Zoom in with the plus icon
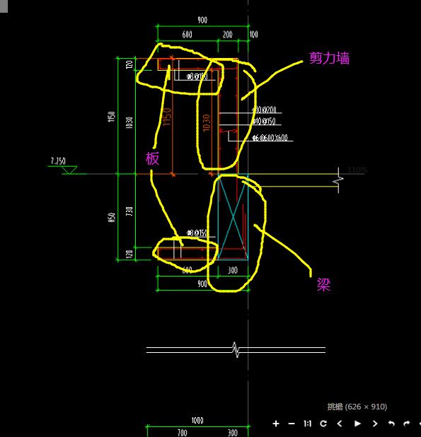Image resolution: width=421 pixels, height=437 pixels. pyautogui.click(x=276, y=424)
